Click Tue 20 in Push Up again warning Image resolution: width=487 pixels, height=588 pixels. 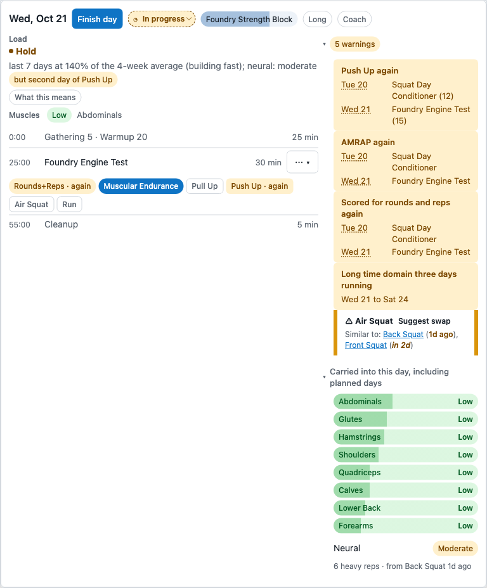[x=354, y=85]
